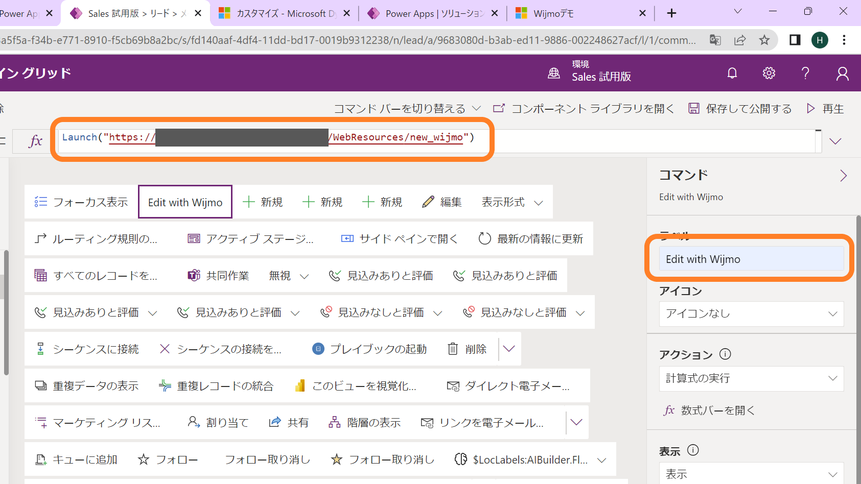Select the 削除 trash command

[467, 349]
